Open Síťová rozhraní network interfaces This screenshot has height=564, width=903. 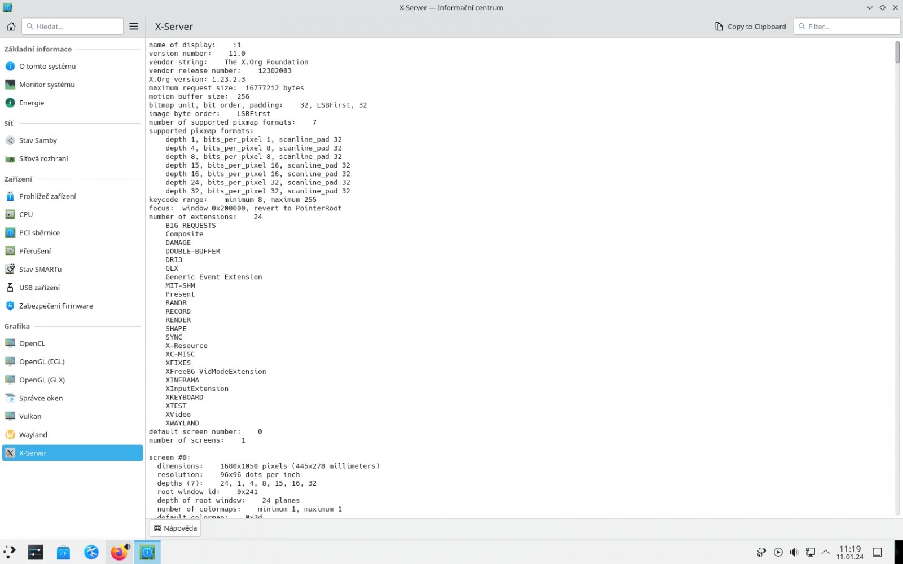(72, 158)
